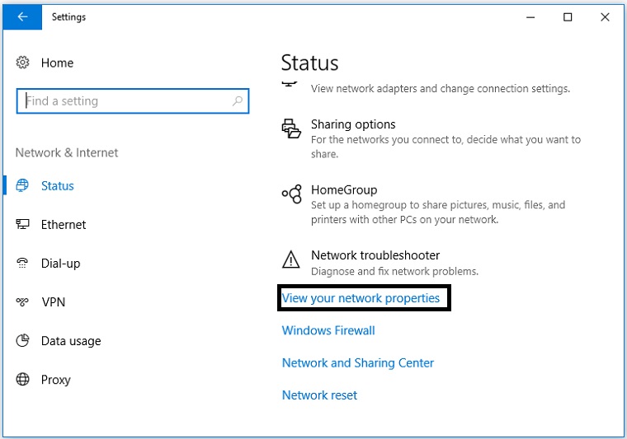The height and width of the screenshot is (439, 627).
Task: Open the Ethernet settings page
Action: [64, 225]
